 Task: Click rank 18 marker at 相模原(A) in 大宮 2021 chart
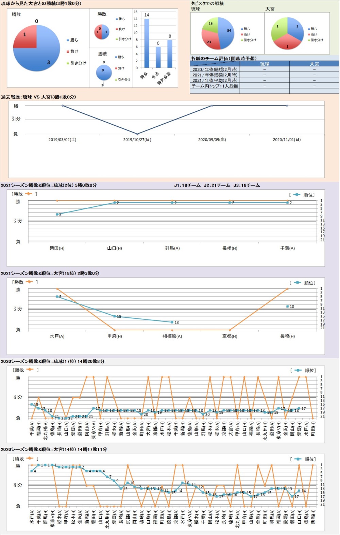pyautogui.click(x=172, y=322)
